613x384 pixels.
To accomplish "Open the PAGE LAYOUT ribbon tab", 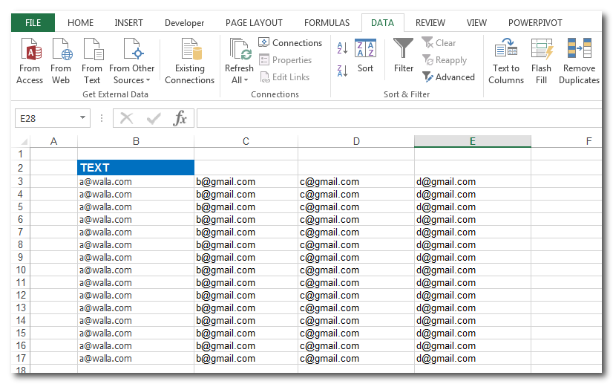I will 254,23.
